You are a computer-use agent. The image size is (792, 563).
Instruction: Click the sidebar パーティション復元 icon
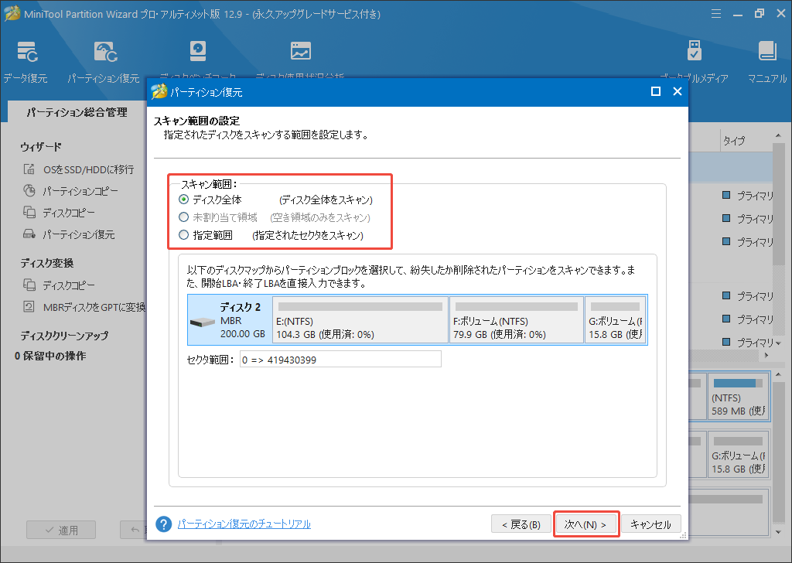(x=29, y=234)
